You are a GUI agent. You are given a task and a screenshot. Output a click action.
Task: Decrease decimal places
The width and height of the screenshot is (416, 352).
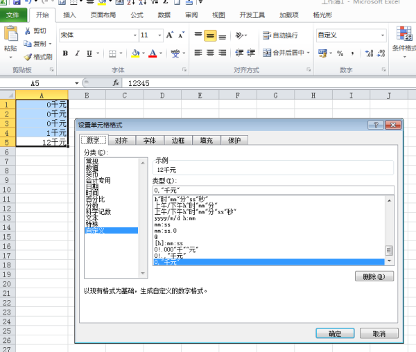click(381, 53)
